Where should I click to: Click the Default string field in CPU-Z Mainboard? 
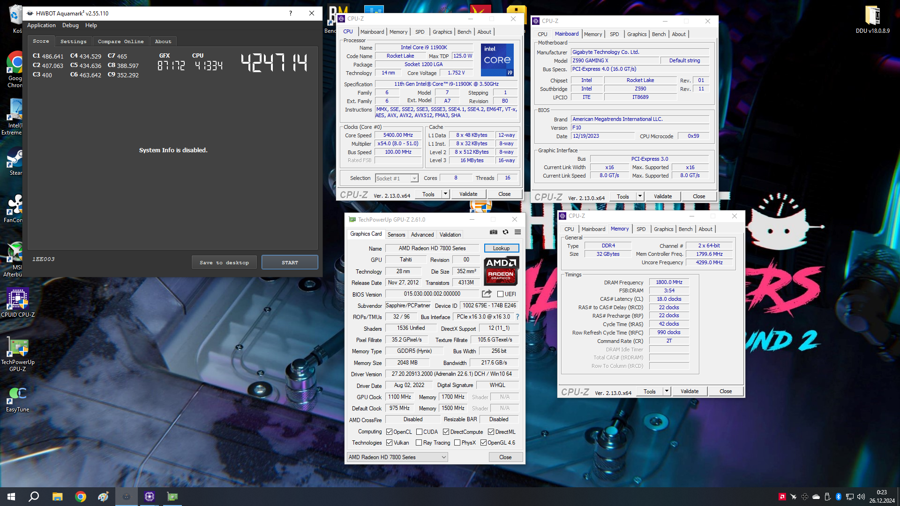click(x=684, y=60)
